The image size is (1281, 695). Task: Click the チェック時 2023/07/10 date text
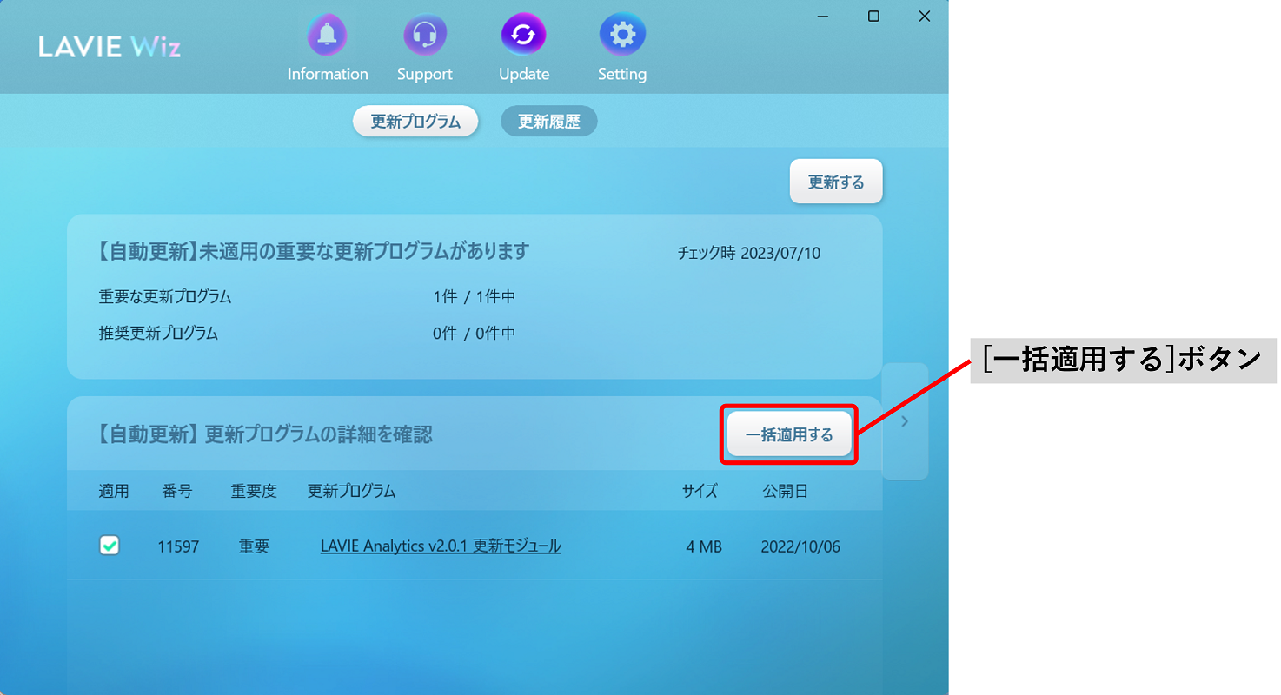click(x=747, y=253)
